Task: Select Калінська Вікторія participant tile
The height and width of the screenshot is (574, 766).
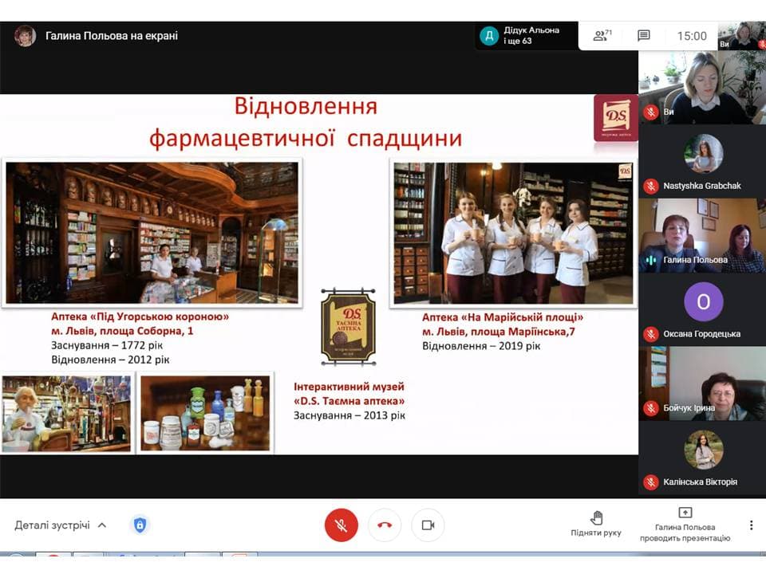Action: click(702, 458)
